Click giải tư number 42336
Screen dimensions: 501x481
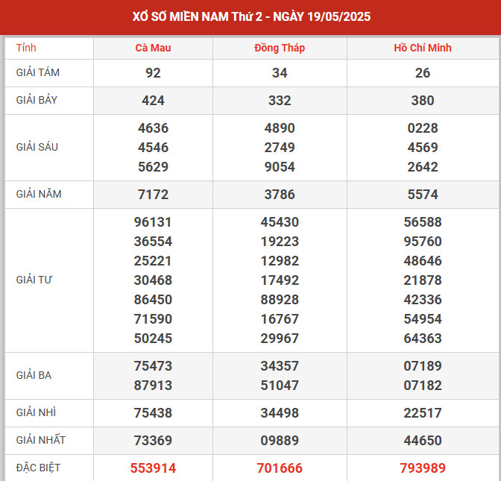[x=423, y=300]
